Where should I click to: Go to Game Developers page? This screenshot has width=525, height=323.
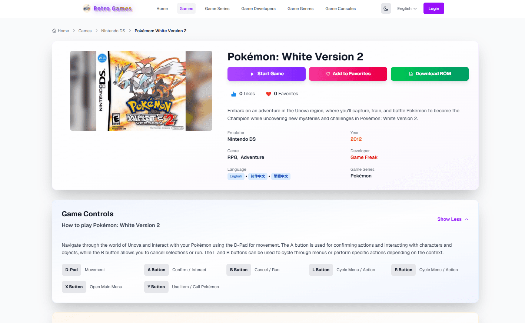coord(258,9)
